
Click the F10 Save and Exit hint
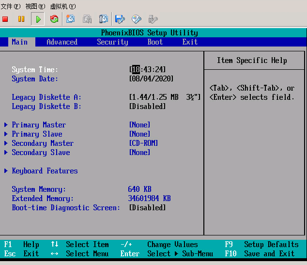(x=260, y=254)
